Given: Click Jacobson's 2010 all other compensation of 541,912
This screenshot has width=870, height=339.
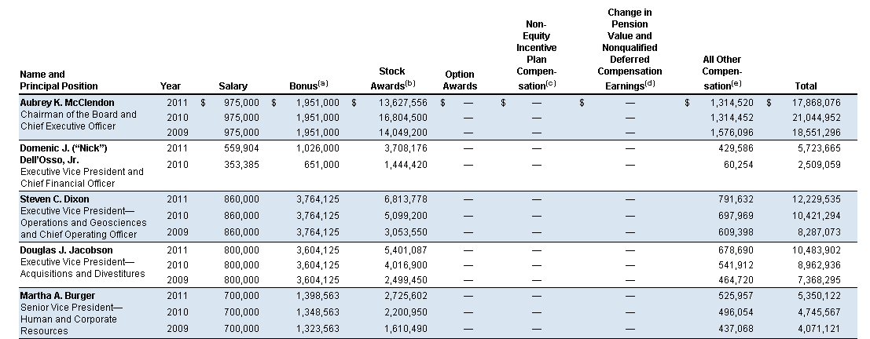Looking at the screenshot, I should [736, 264].
